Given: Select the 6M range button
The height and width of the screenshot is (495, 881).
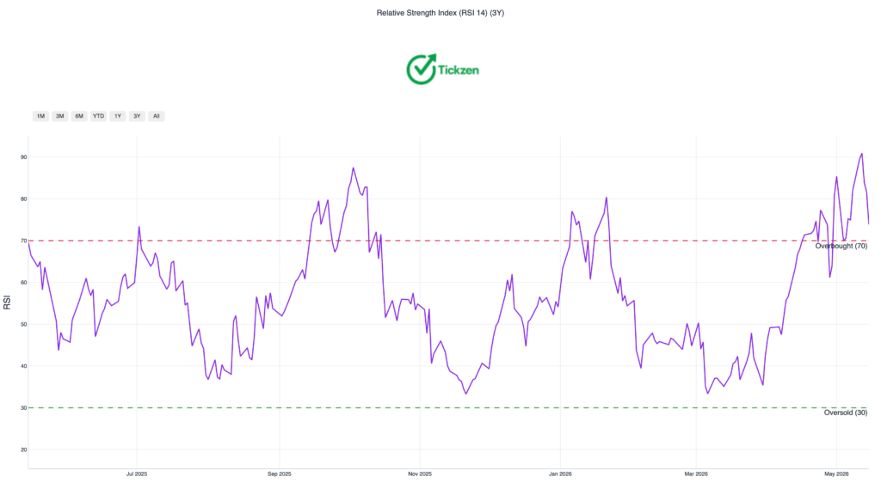Looking at the screenshot, I should pos(79,116).
